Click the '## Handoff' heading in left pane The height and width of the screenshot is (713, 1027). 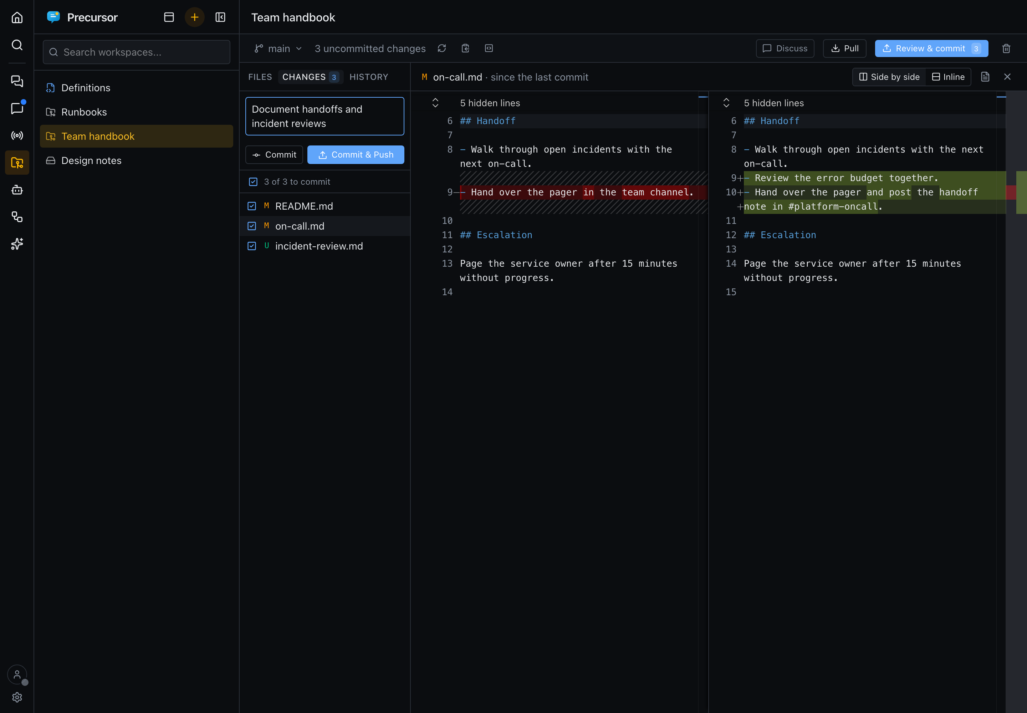click(x=487, y=120)
